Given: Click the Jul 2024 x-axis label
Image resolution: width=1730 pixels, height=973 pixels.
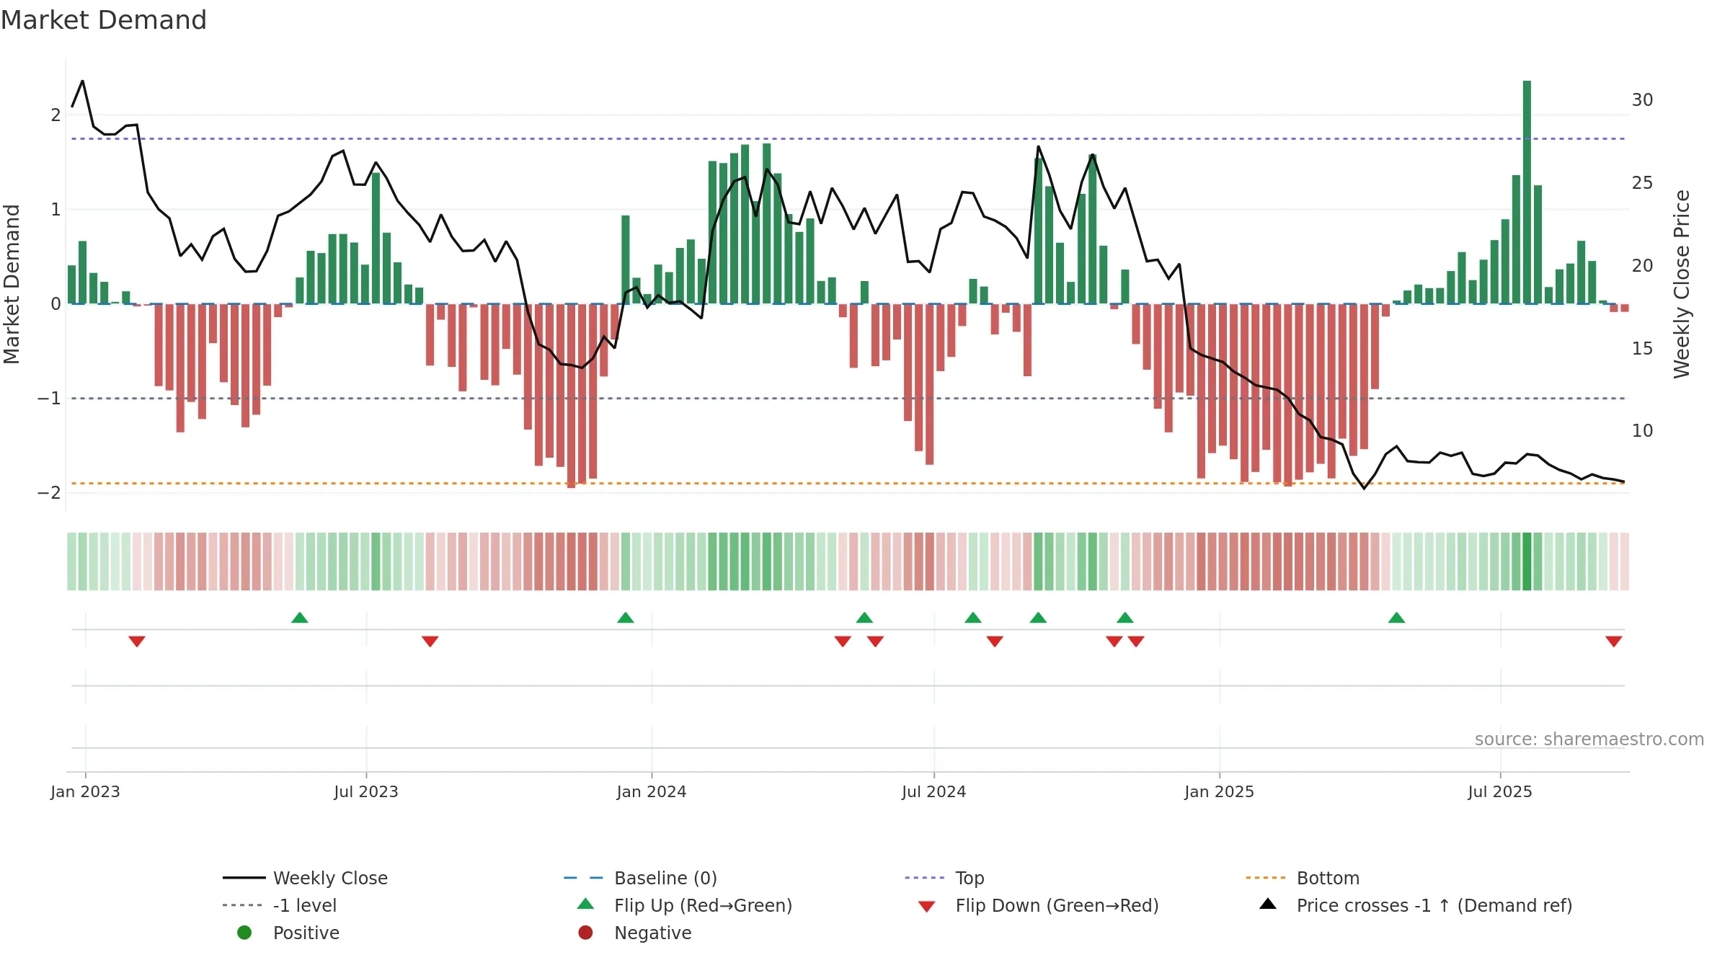Looking at the screenshot, I should (x=934, y=791).
